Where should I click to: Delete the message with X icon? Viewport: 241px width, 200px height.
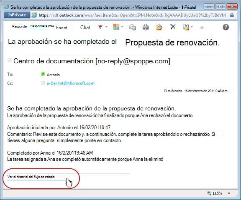tap(173, 27)
